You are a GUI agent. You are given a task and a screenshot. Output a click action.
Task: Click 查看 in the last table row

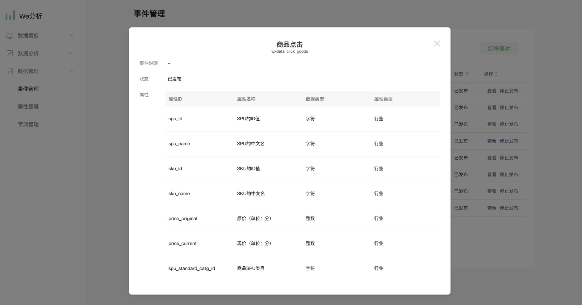pyautogui.click(x=492, y=208)
